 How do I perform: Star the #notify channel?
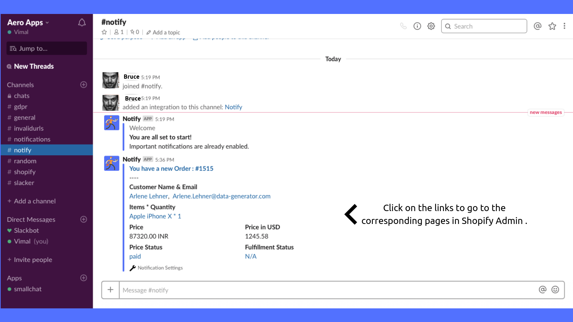104,32
